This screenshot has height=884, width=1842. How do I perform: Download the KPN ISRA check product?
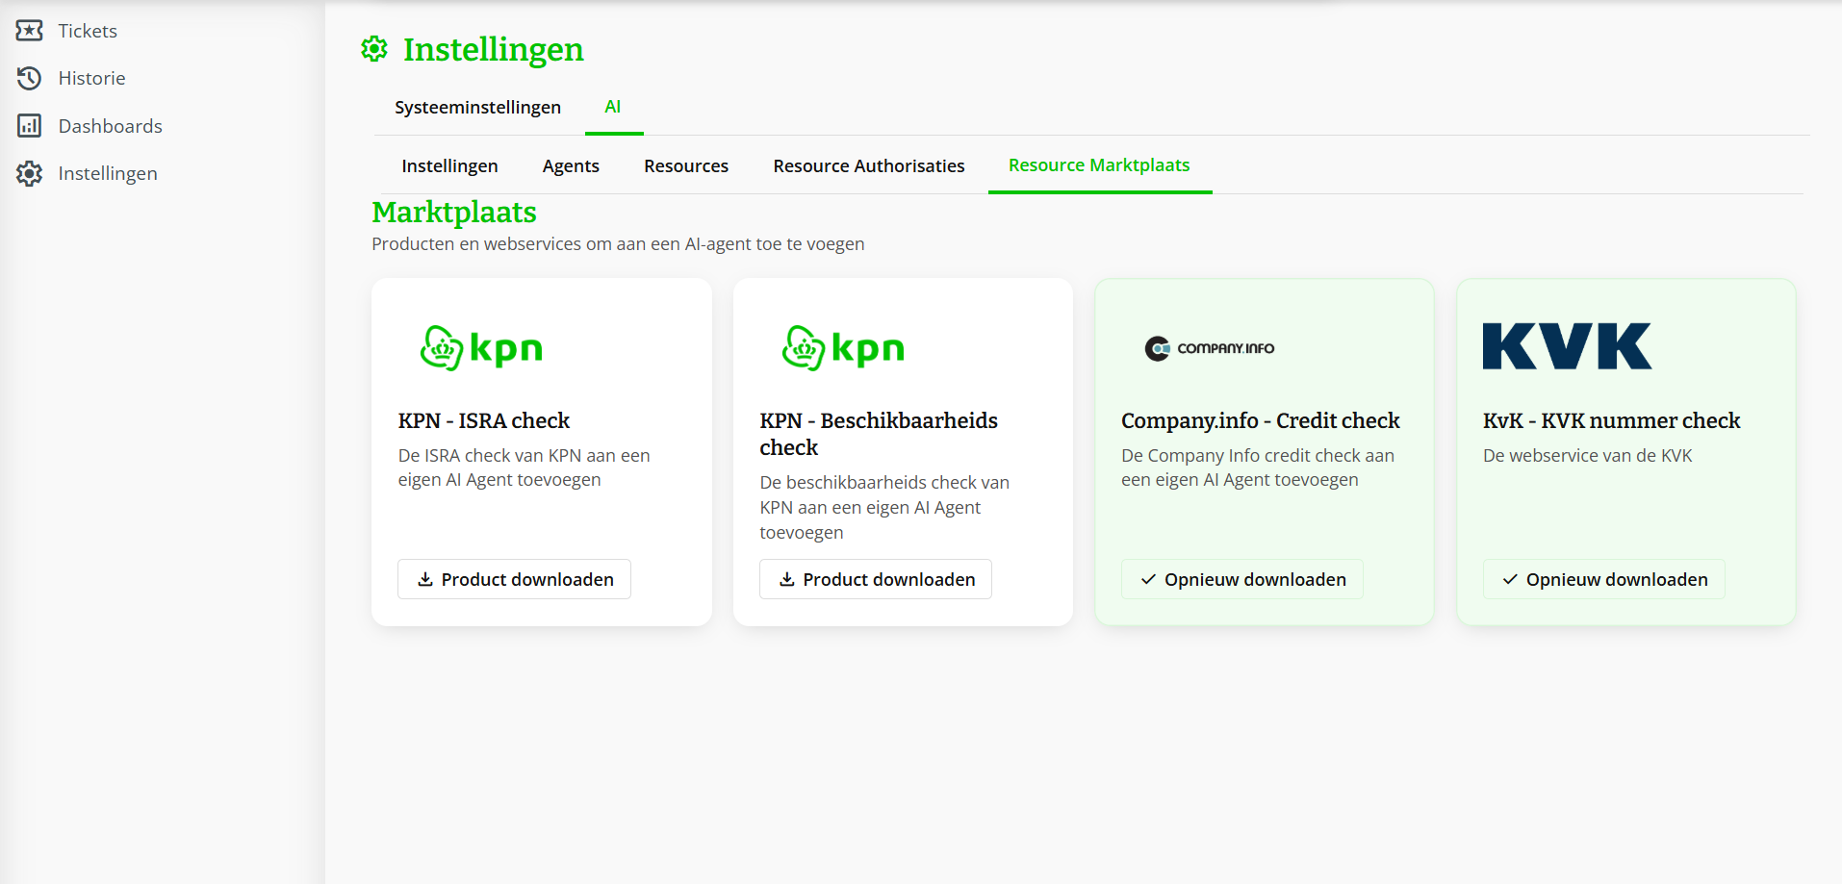(x=515, y=579)
